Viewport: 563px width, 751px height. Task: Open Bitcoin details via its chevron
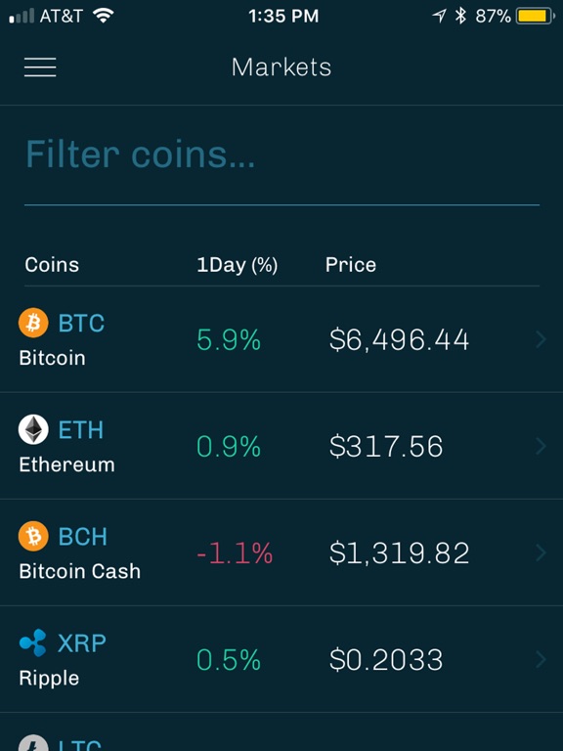click(541, 339)
